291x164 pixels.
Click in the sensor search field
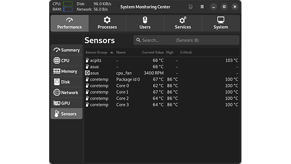157,40
